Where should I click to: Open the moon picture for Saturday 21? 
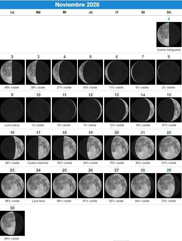143,148
